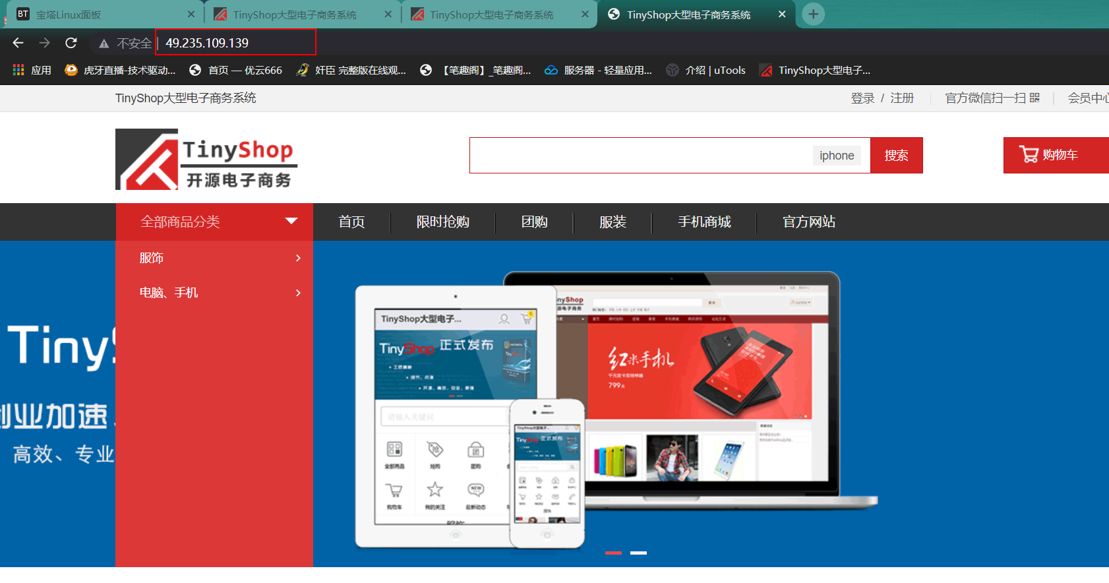
Task: Expand the 全部商品分类 category dropdown
Action: 214,222
